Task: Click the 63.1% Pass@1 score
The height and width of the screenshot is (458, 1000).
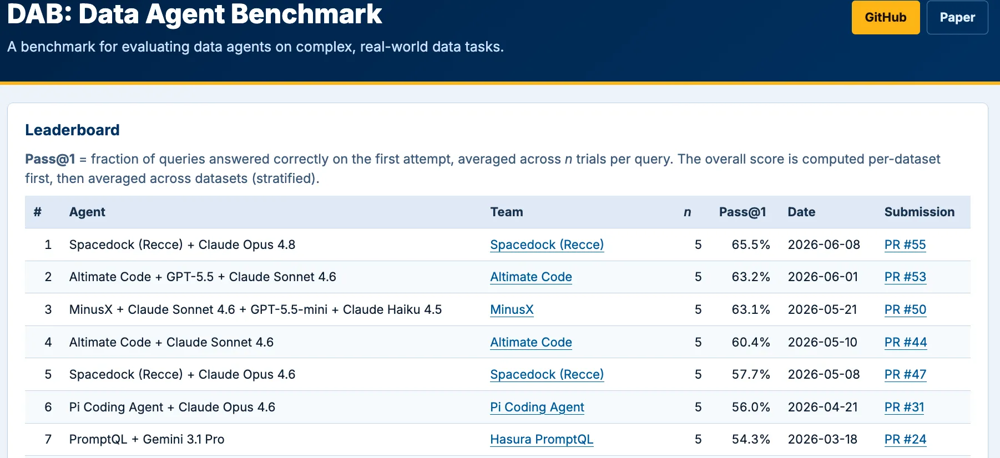Action: click(x=751, y=309)
